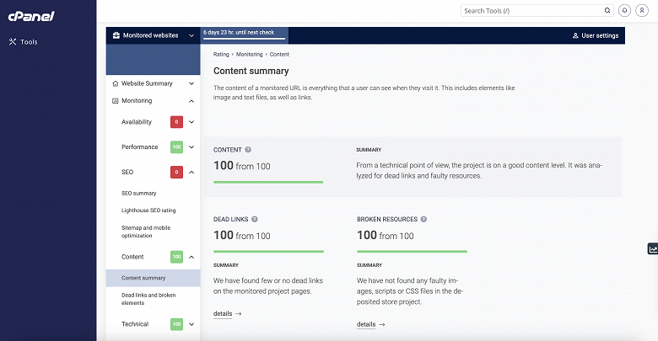Open Dead links and broken elements
This screenshot has width=658, height=341.
148,298
